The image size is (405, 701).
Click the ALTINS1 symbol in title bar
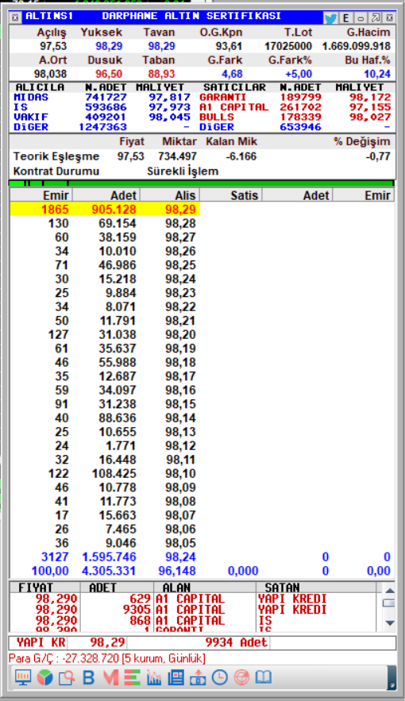click(x=48, y=16)
